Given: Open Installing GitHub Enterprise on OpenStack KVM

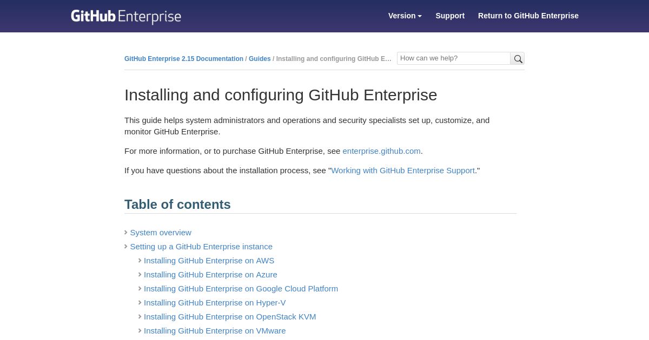Looking at the screenshot, I should click(230, 317).
